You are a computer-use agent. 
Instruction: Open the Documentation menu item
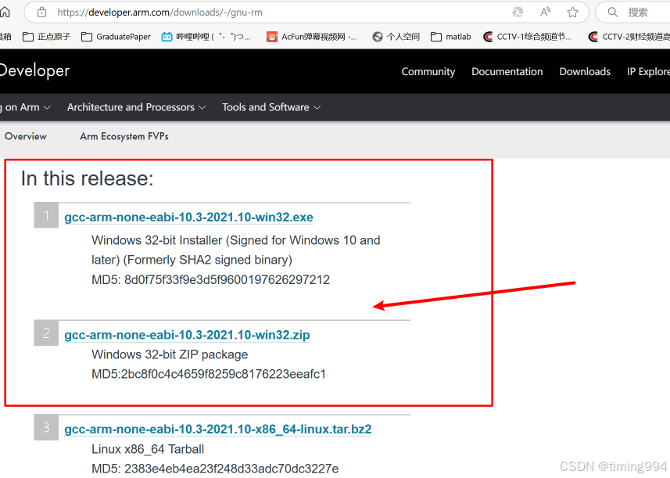(507, 71)
